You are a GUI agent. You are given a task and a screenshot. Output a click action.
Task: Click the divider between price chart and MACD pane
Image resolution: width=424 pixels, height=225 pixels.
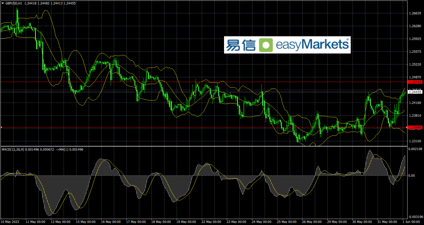(204, 146)
